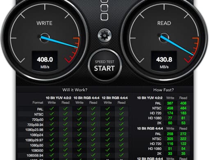Click PAL row 10 Bit YUV Read checkmark
This screenshot has width=209, height=160.
pyautogui.click(x=66, y=109)
